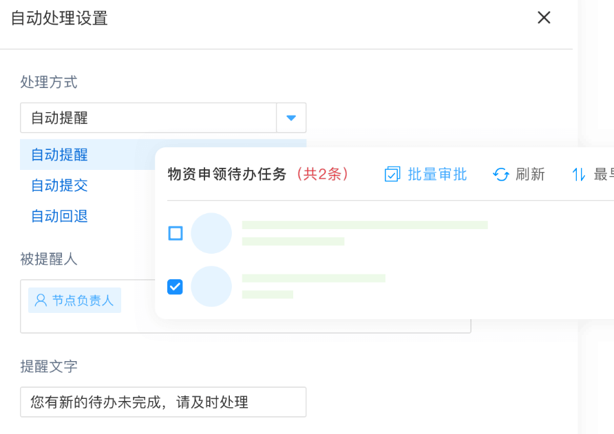Open the first task's placeholder title line
Image resolution: width=614 pixels, height=434 pixels.
pyautogui.click(x=365, y=225)
